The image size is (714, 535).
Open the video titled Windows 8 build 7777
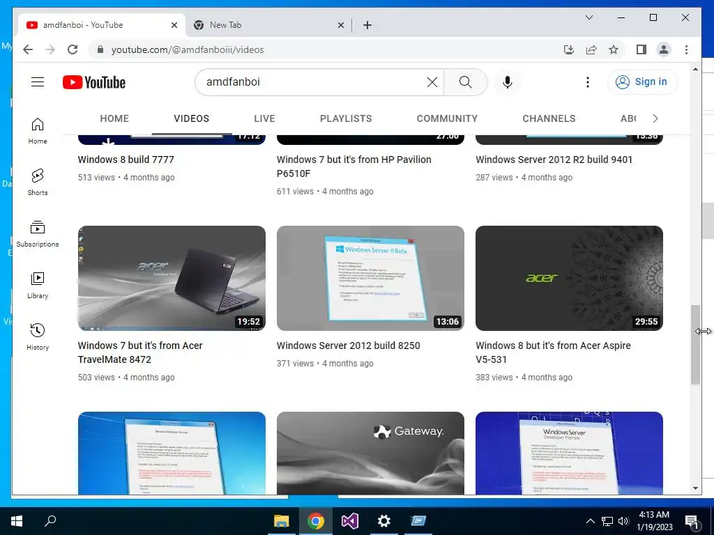click(x=126, y=160)
